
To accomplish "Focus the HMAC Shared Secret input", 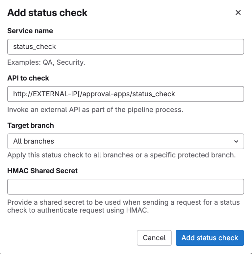I will tap(126, 187).
